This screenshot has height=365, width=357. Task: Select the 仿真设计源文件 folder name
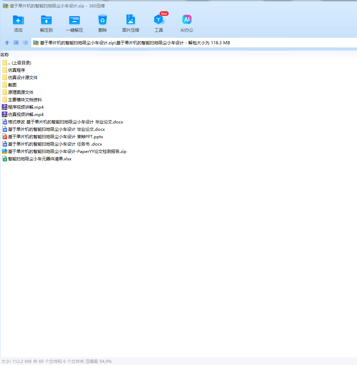[23, 77]
